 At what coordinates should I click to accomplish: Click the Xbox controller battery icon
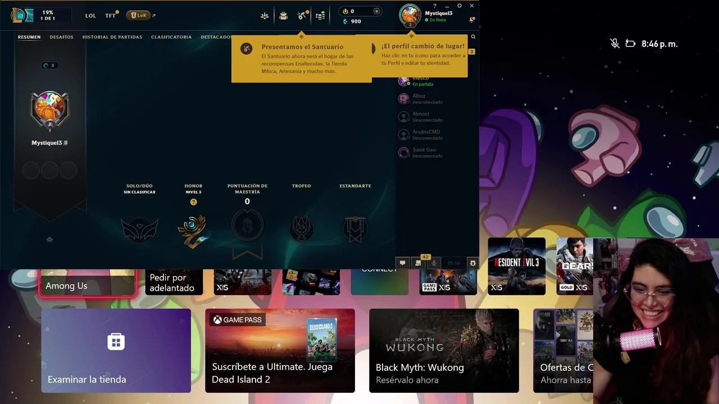click(x=631, y=44)
